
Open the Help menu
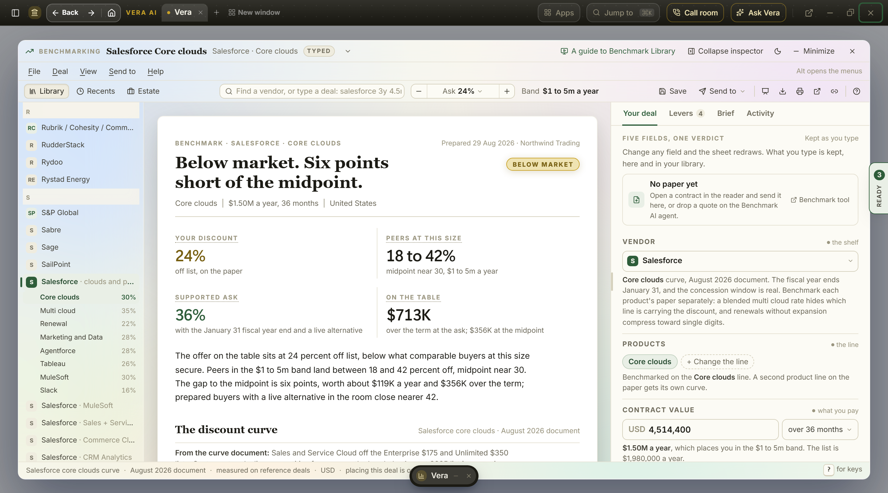pyautogui.click(x=155, y=71)
